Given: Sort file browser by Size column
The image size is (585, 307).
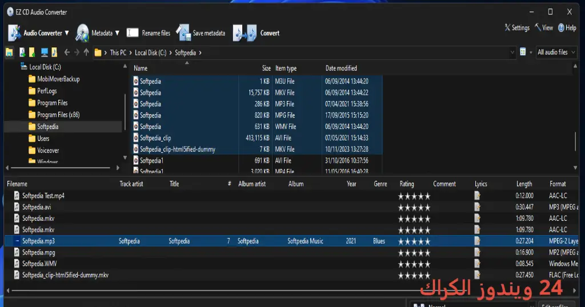Looking at the screenshot, I should (x=266, y=68).
